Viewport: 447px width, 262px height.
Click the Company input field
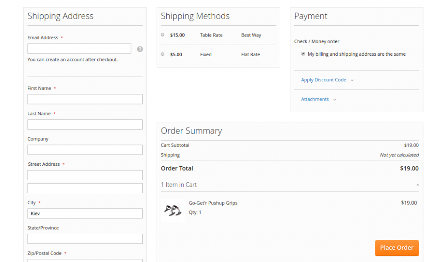[85, 150]
